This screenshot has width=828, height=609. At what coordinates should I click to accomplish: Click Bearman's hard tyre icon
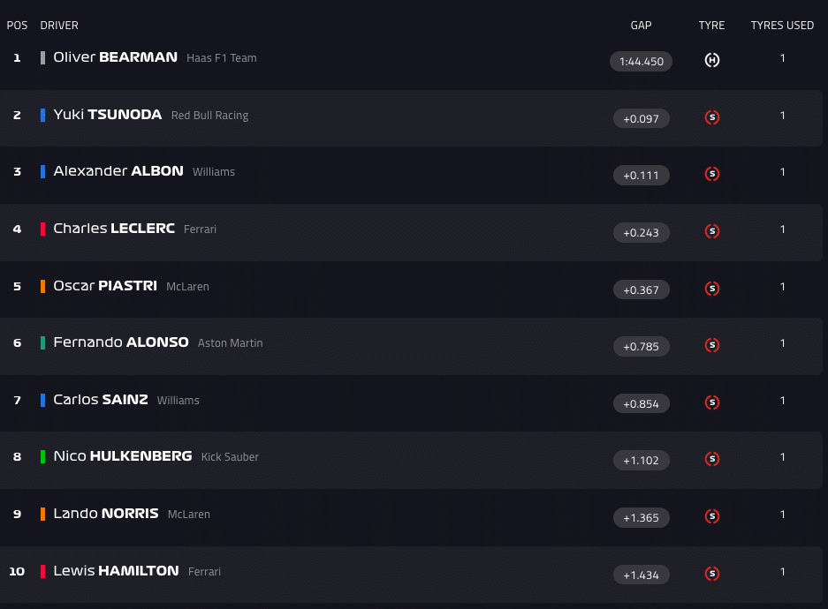[x=711, y=60]
